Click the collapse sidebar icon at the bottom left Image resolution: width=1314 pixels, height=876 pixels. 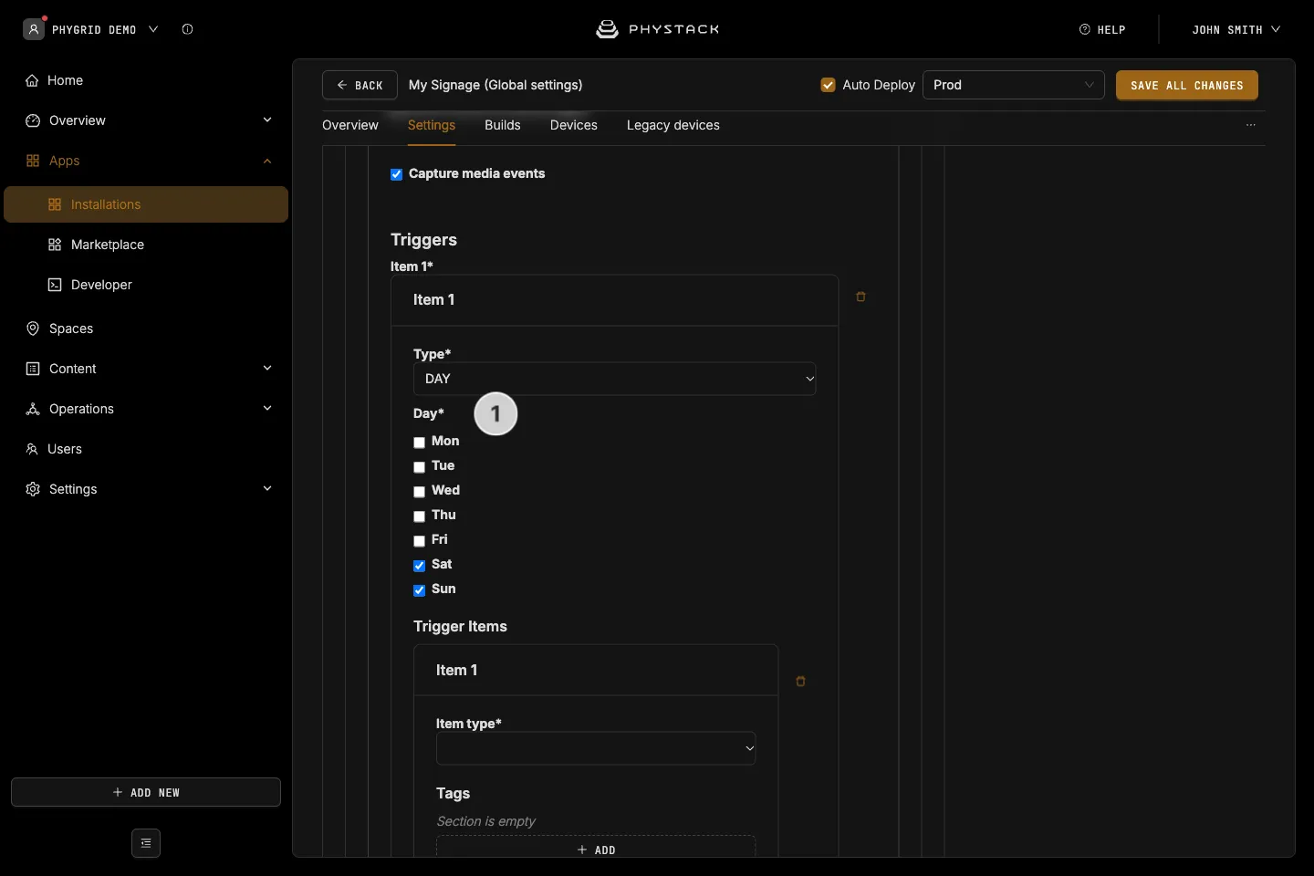click(146, 843)
